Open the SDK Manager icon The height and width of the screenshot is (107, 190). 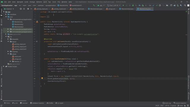pos(181,5)
